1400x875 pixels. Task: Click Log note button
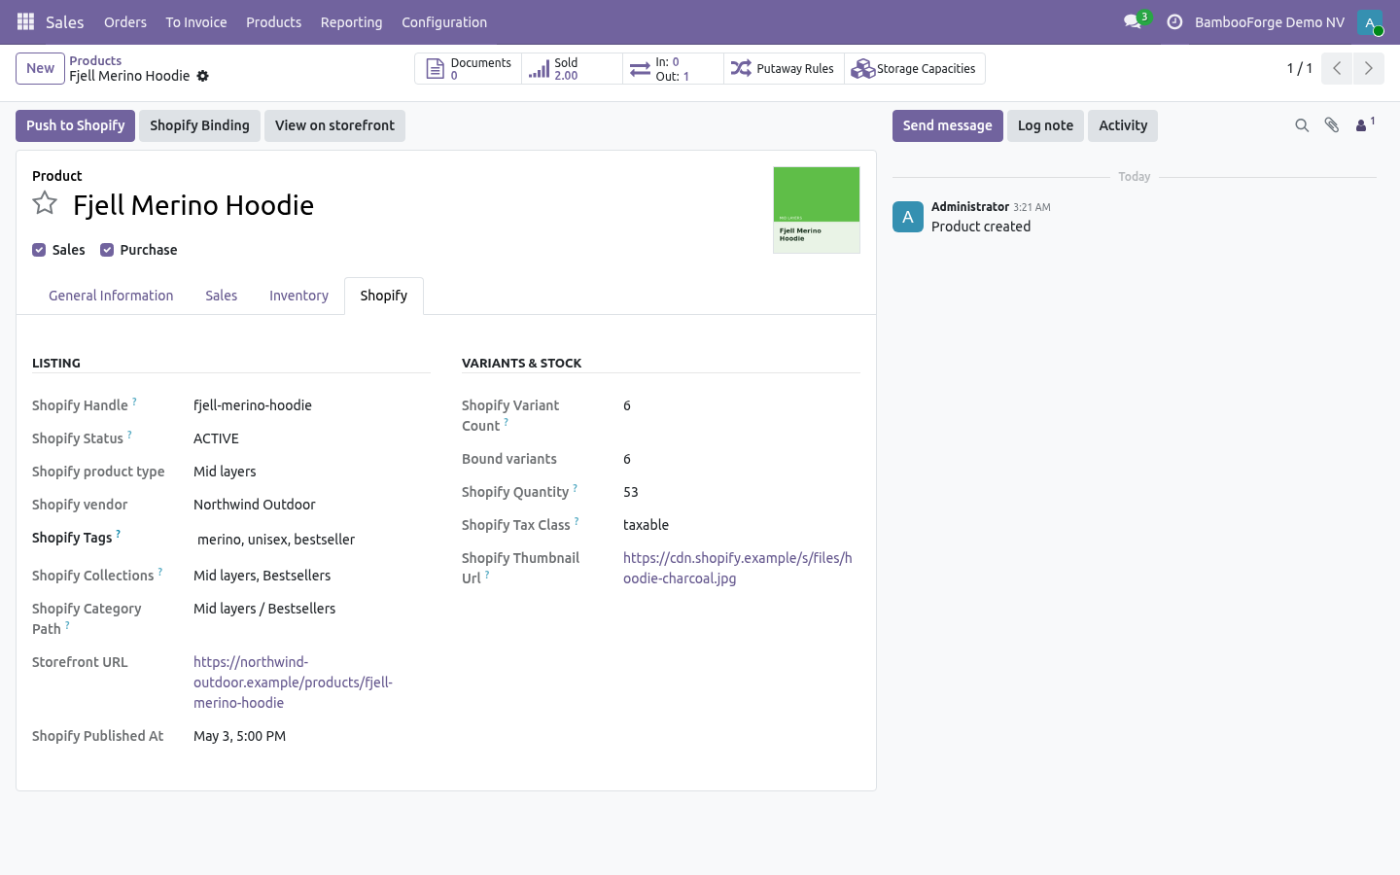pyautogui.click(x=1045, y=125)
